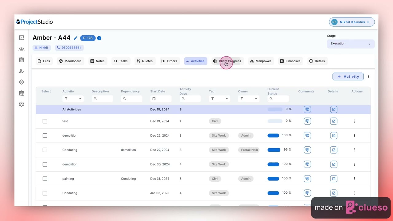Screen dimensions: 393x221
Task: Open details for the All Activities row
Action: click(334, 109)
